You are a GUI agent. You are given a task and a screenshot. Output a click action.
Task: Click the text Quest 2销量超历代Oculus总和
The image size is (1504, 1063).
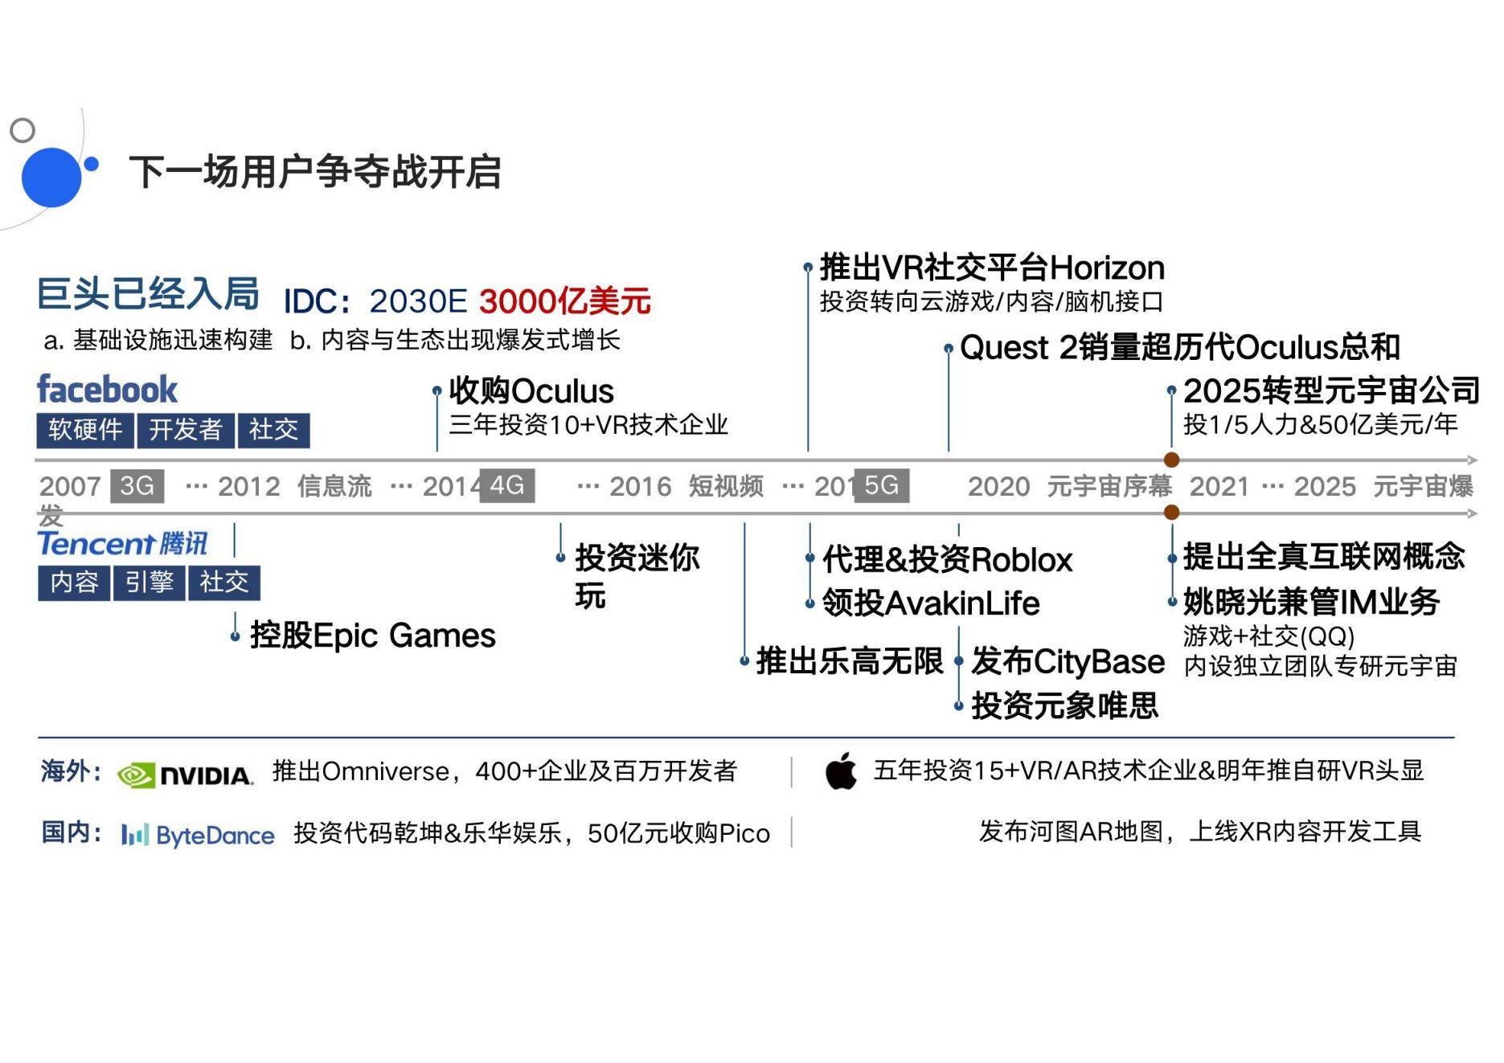click(x=1180, y=348)
